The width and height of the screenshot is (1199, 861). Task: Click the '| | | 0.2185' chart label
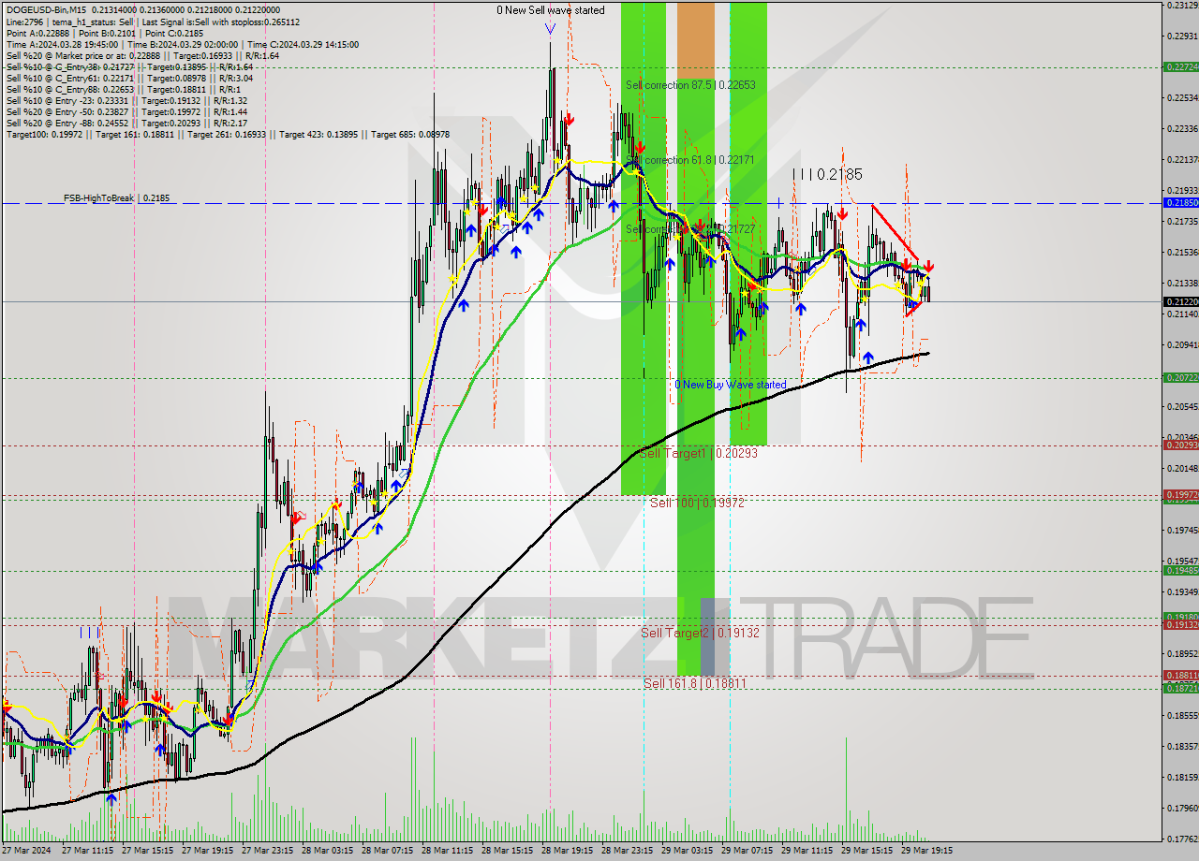coord(827,174)
